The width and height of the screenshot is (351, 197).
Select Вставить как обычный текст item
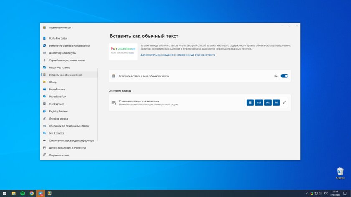(x=69, y=75)
